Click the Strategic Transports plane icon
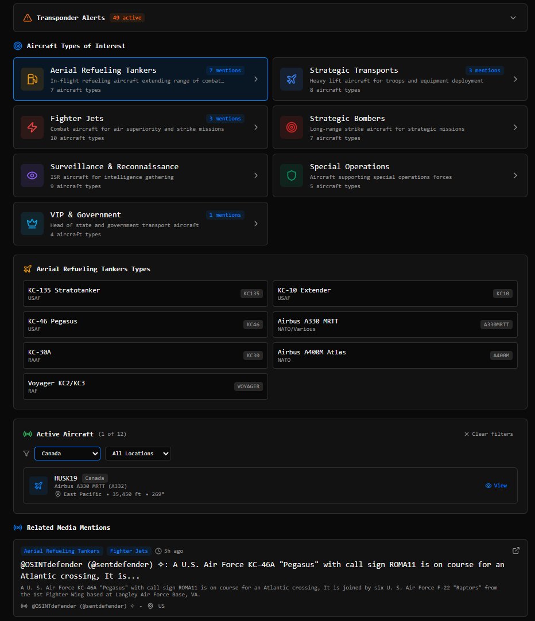 (292, 79)
